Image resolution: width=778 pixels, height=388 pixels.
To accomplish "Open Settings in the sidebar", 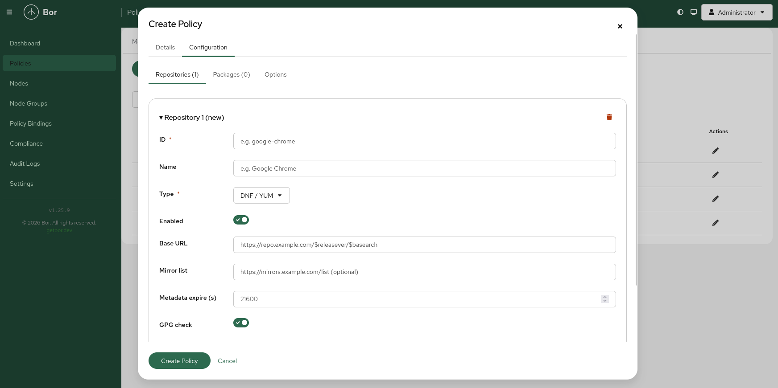I will tap(59, 184).
